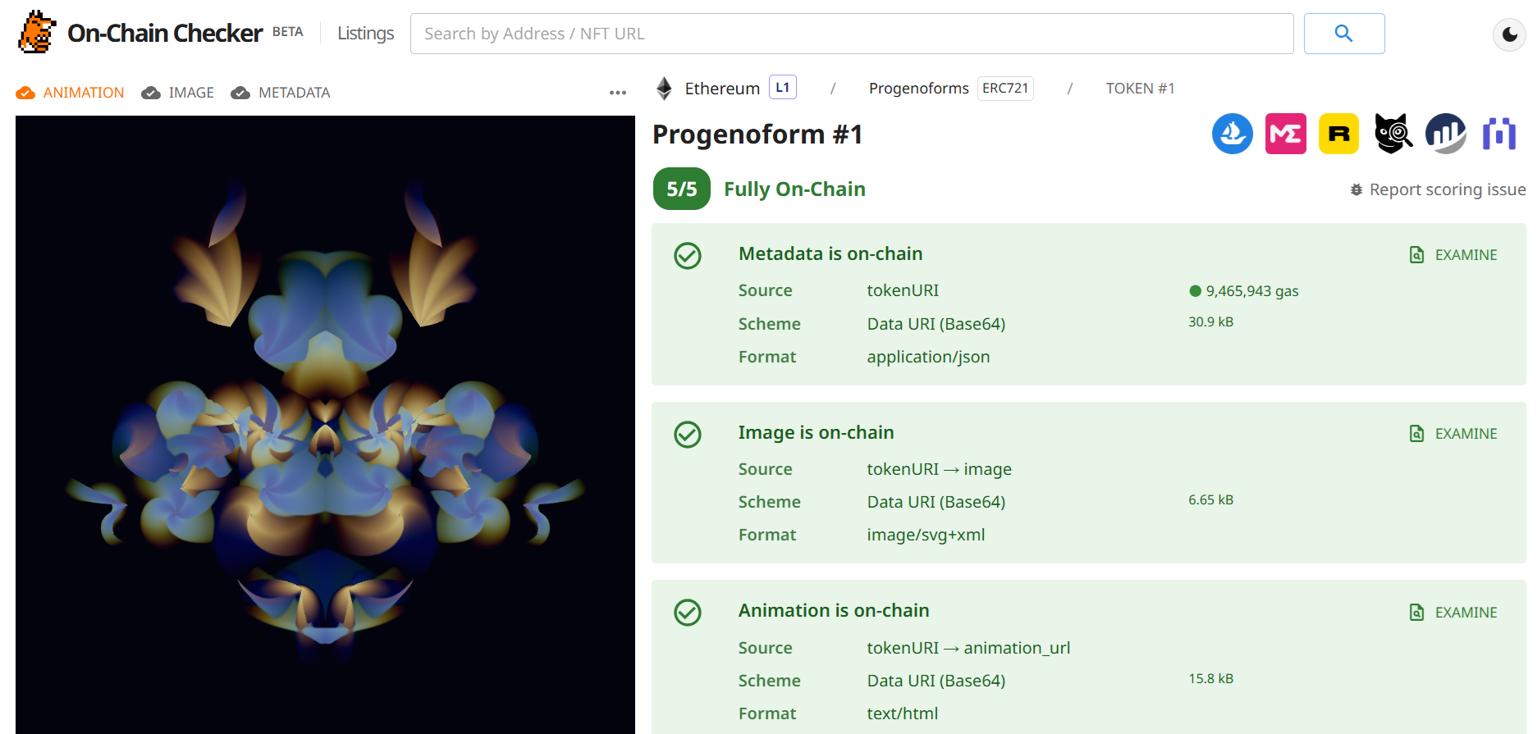Select the METADATA tab
This screenshot has width=1537, height=734.
[x=281, y=93]
